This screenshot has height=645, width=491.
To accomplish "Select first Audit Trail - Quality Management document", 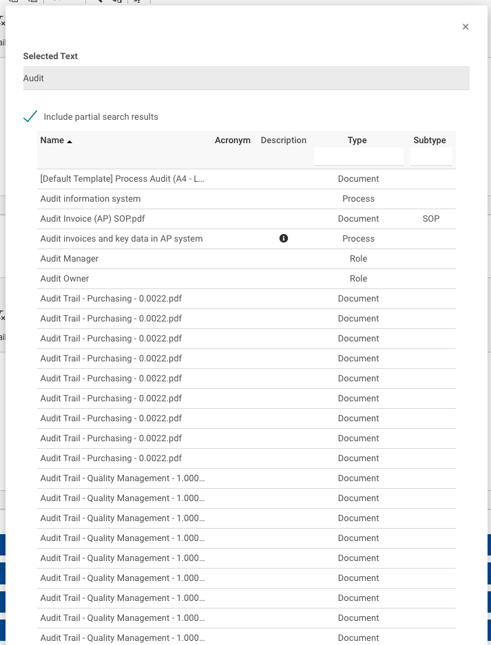I will click(x=123, y=478).
